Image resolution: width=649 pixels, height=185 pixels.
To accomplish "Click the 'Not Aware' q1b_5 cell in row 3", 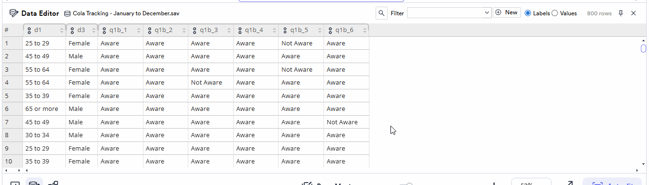I will point(301,69).
